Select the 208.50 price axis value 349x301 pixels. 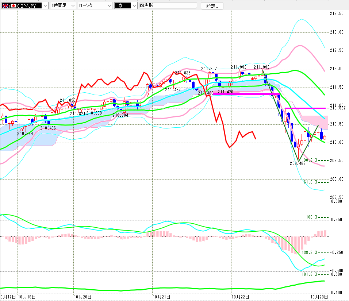337,197
